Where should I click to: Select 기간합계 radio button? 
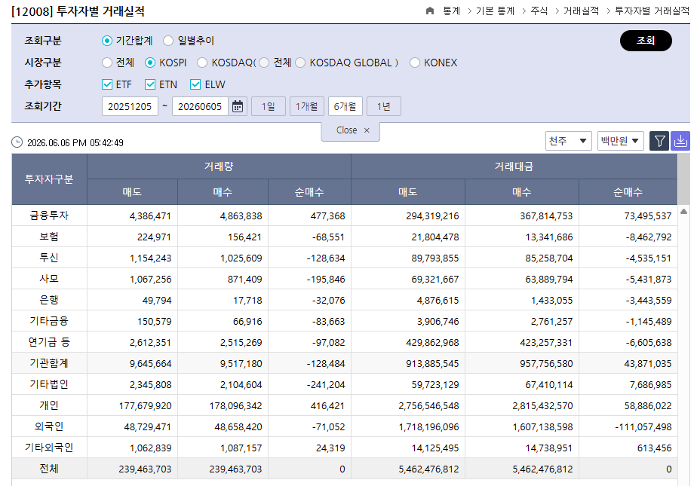106,41
